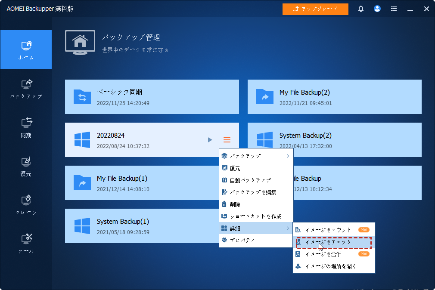Open the main menu list icon

[394, 9]
